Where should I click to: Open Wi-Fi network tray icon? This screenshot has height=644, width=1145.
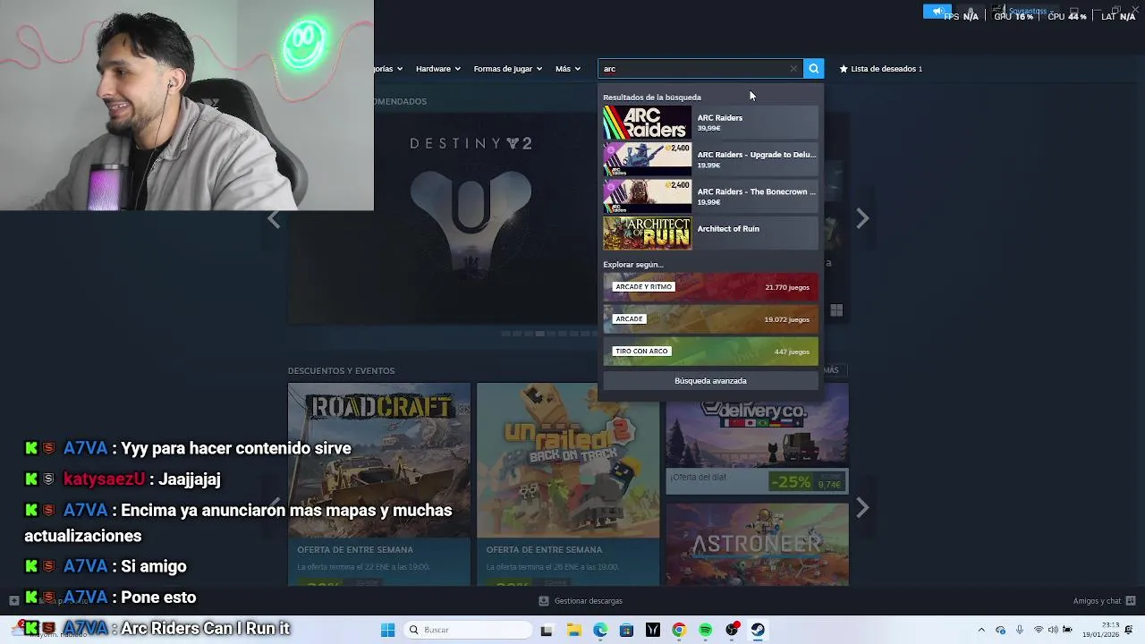(1037, 630)
